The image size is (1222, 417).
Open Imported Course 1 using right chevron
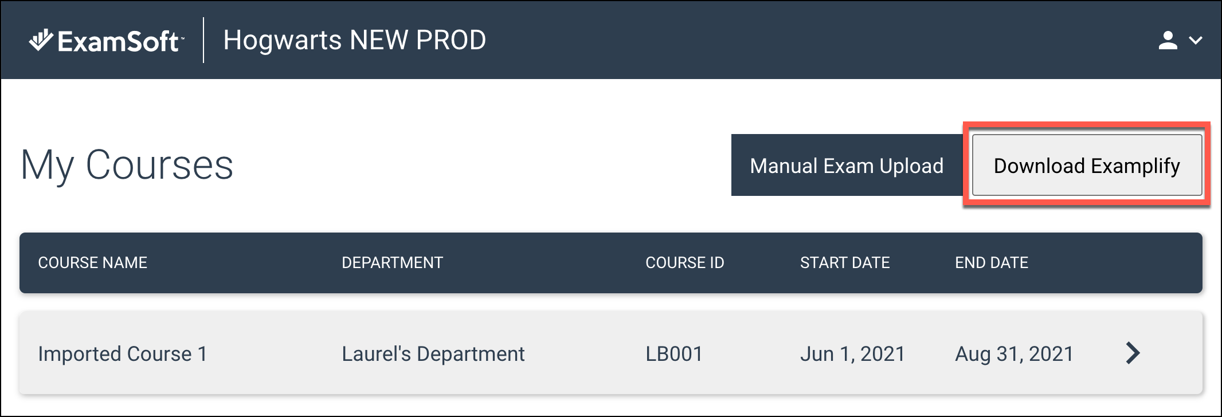1133,353
